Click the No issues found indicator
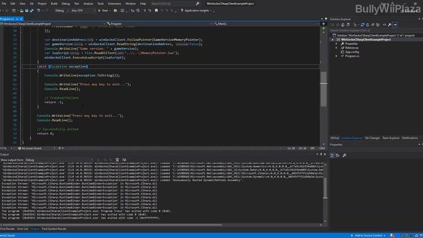The image size is (423, 238). 30,148
